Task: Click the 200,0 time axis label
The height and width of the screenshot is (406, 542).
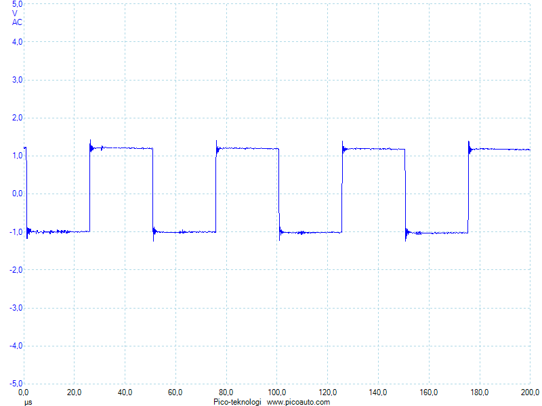Action: [x=530, y=393]
